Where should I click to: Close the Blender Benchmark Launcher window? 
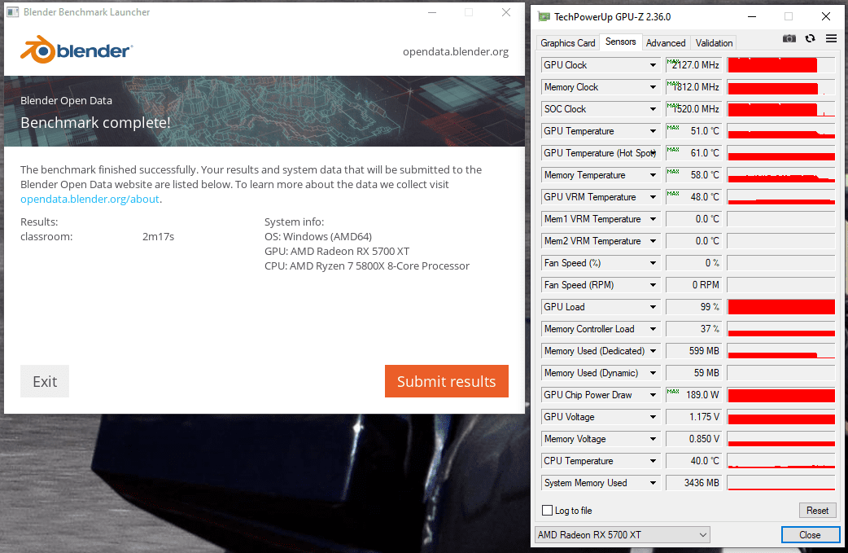pos(505,12)
